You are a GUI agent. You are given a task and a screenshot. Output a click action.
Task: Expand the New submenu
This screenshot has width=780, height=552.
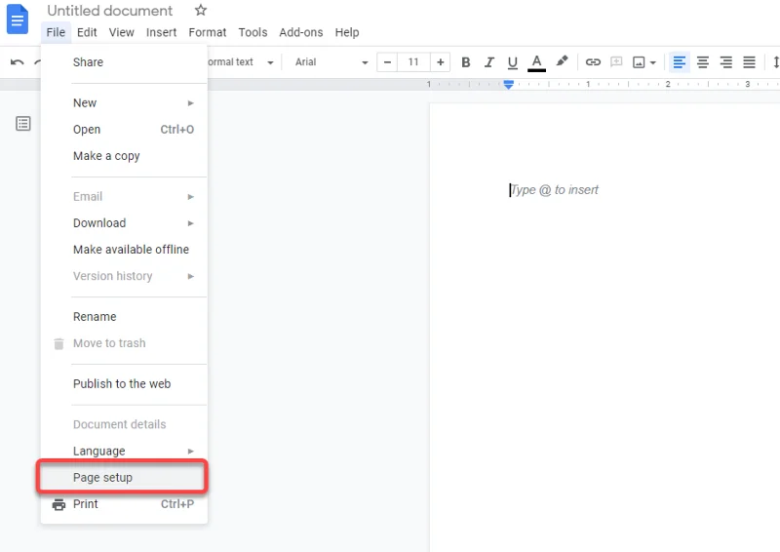point(124,103)
